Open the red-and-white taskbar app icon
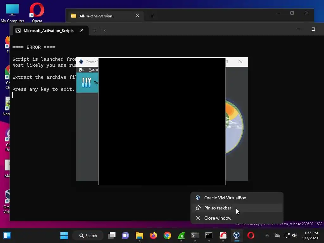 pos(223,235)
